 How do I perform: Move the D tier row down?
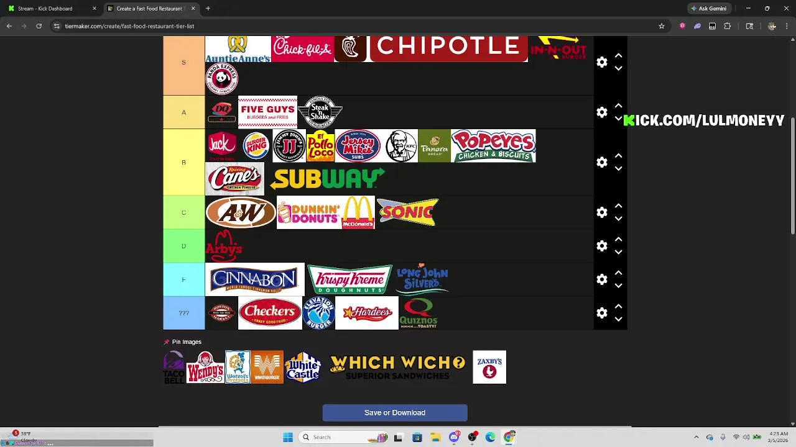coord(619,252)
